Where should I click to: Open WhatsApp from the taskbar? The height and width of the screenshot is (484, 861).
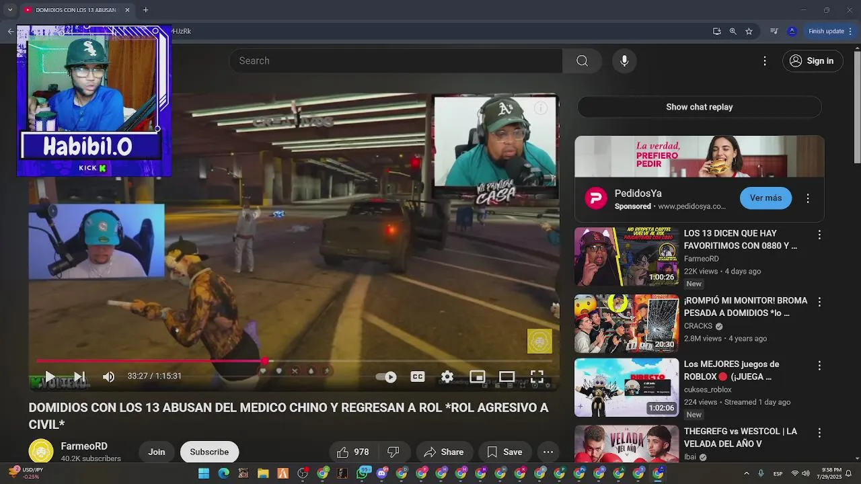pos(363,473)
